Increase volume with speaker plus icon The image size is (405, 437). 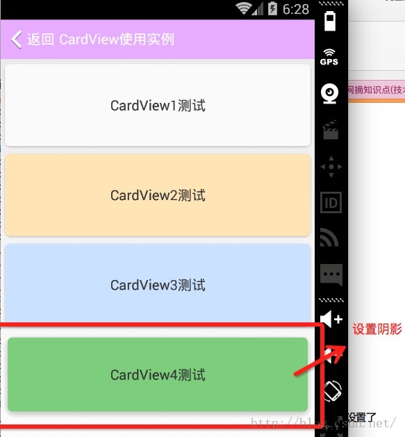331,319
